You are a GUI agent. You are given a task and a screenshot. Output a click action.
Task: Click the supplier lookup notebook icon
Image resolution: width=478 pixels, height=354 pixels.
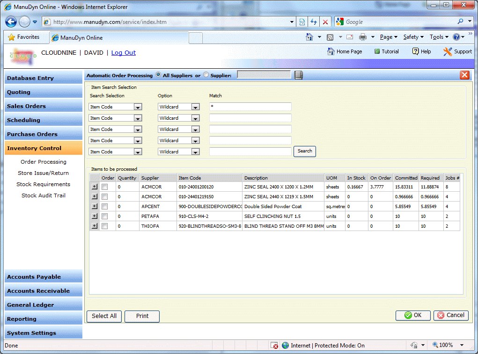pyautogui.click(x=298, y=75)
